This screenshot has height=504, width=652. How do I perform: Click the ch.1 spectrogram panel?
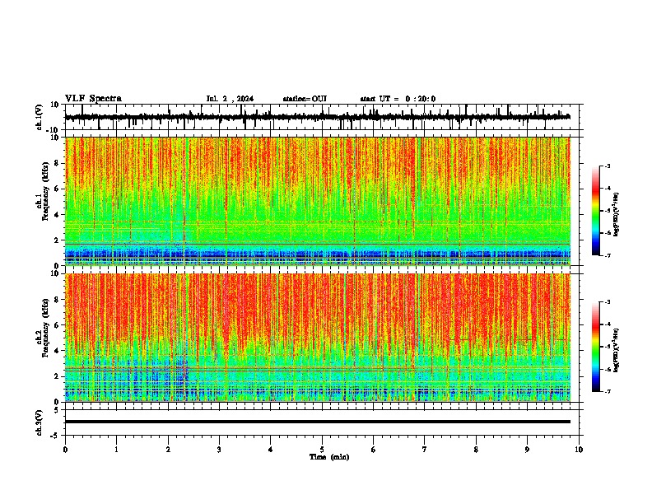point(318,201)
